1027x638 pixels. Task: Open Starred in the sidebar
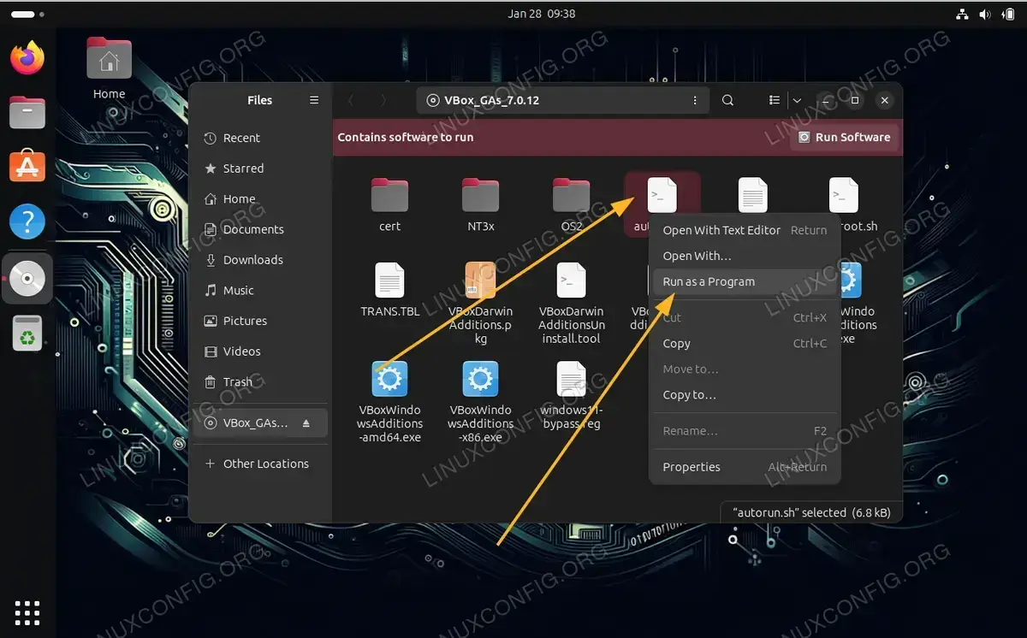coord(261,168)
